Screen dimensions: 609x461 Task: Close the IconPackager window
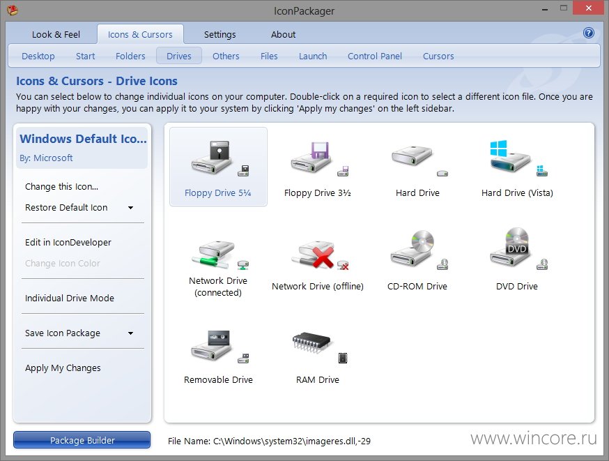[x=588, y=8]
